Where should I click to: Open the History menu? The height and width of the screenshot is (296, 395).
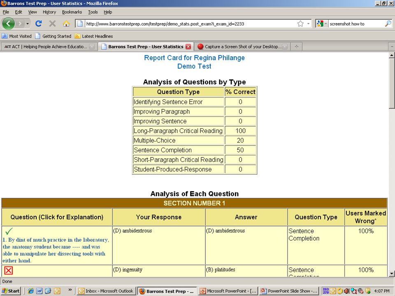49,12
